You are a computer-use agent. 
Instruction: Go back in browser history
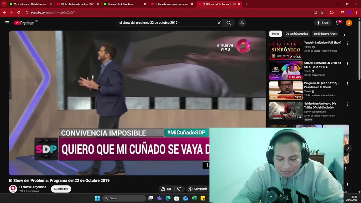pyautogui.click(x=4, y=12)
